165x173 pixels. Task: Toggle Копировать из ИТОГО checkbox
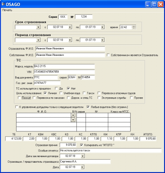82,145
